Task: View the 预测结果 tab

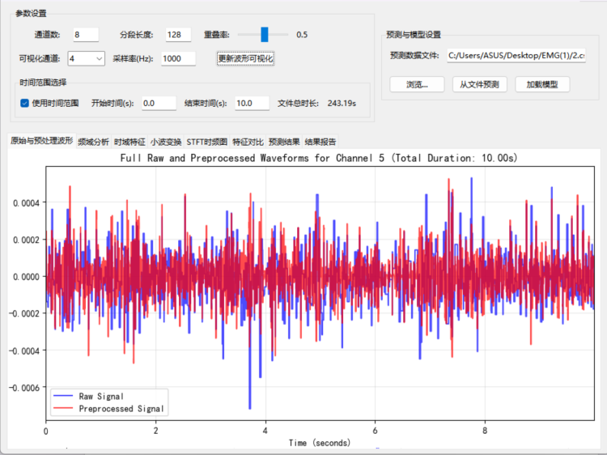Action: tap(285, 141)
